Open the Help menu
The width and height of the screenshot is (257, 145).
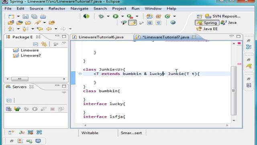point(171,8)
